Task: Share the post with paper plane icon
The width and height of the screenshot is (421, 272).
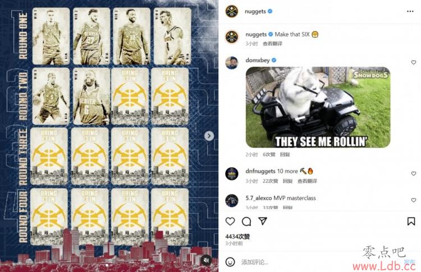Action: coord(263,221)
